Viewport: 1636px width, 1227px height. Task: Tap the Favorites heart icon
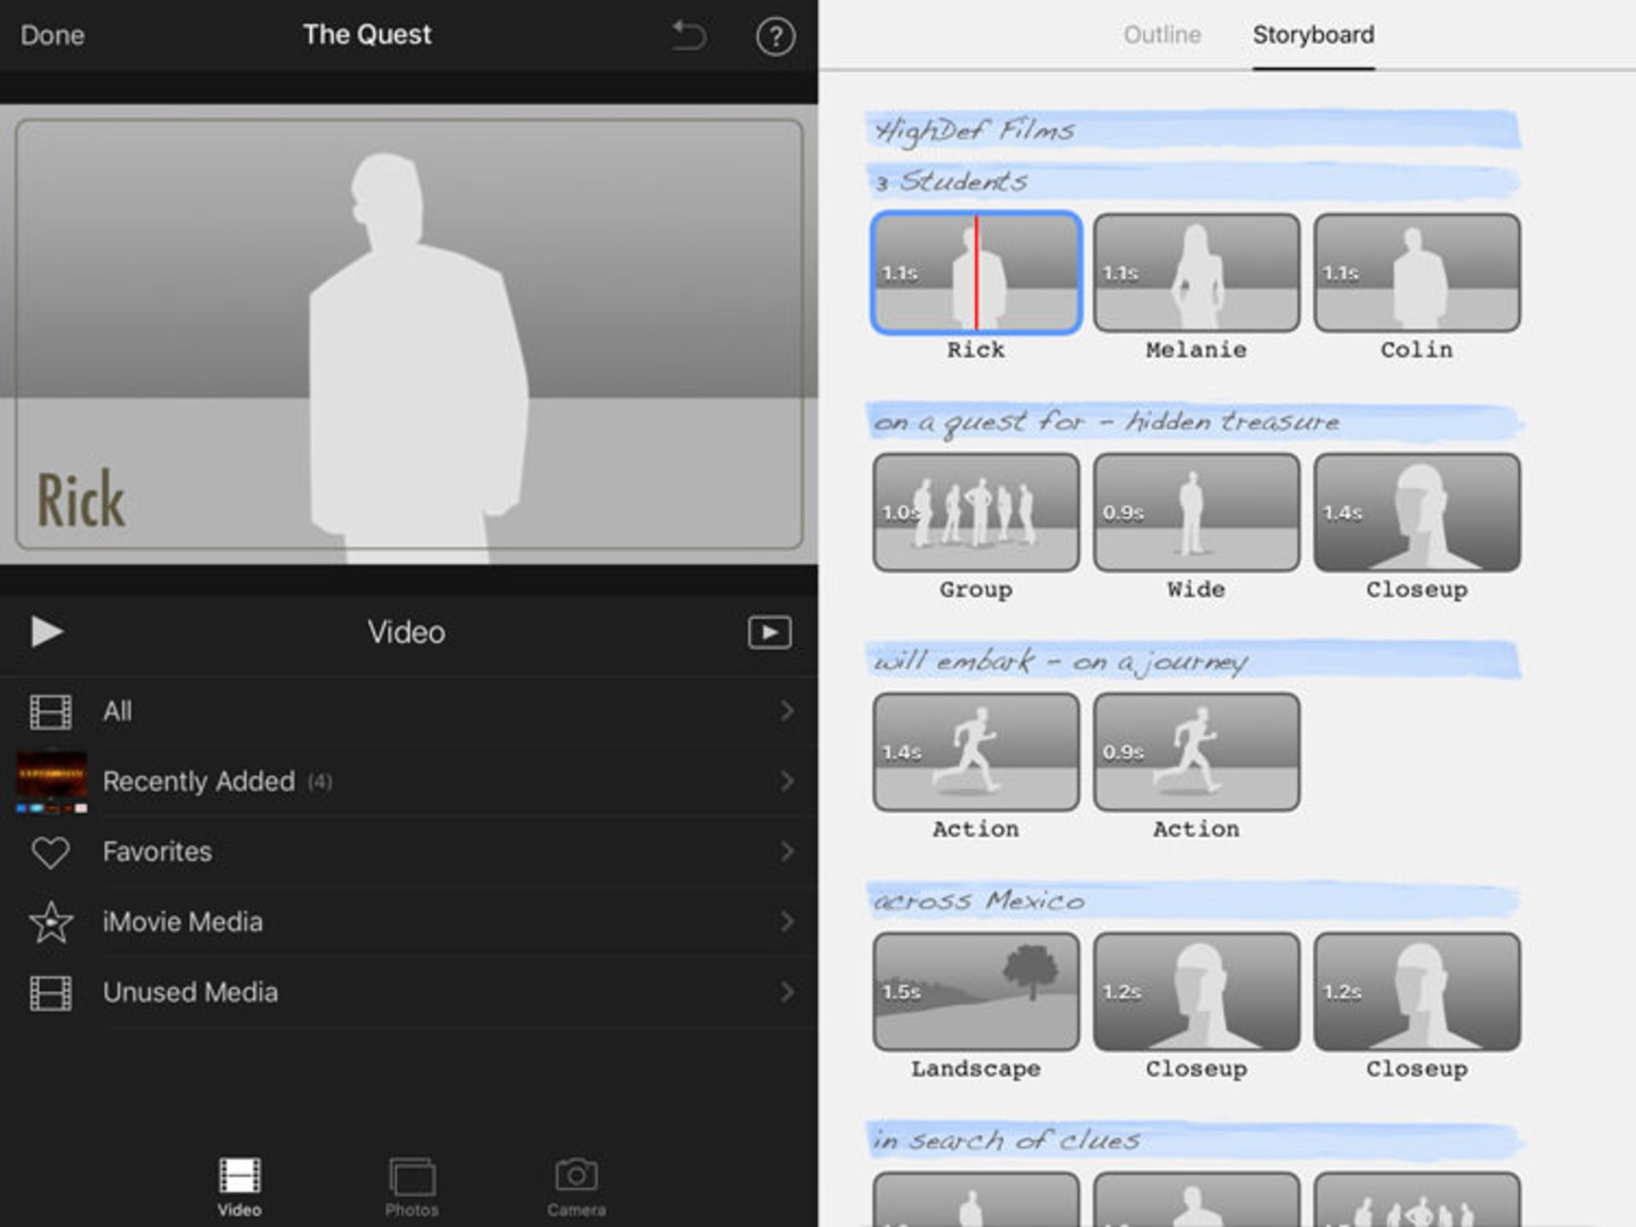point(50,851)
